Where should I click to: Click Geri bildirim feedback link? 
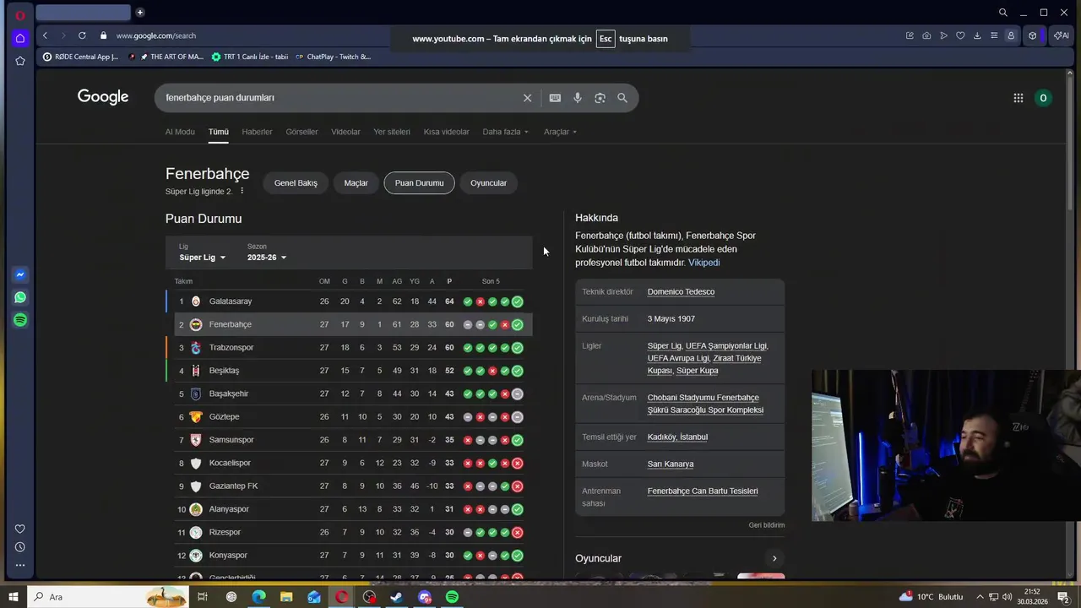tap(766, 525)
